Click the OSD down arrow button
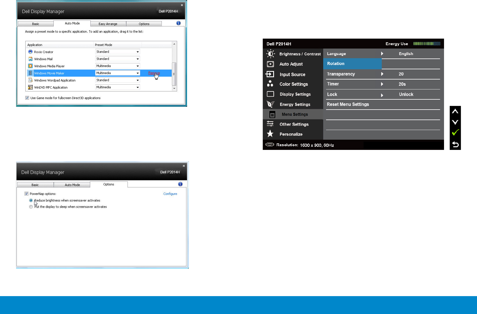Screen dimensions: 477x314 pyautogui.click(x=455, y=122)
